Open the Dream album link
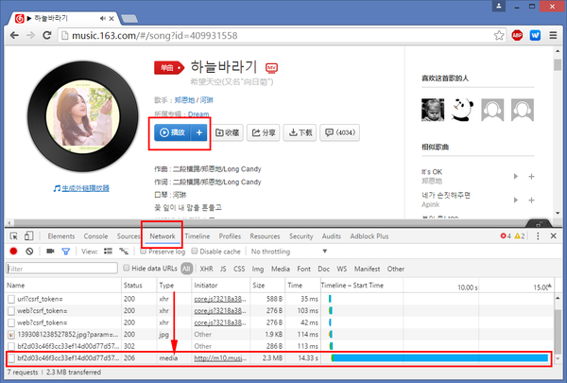Screen dimensions: 567x383 tap(198, 114)
